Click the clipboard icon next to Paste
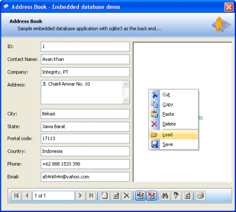The image size is (236, 212). click(x=154, y=114)
